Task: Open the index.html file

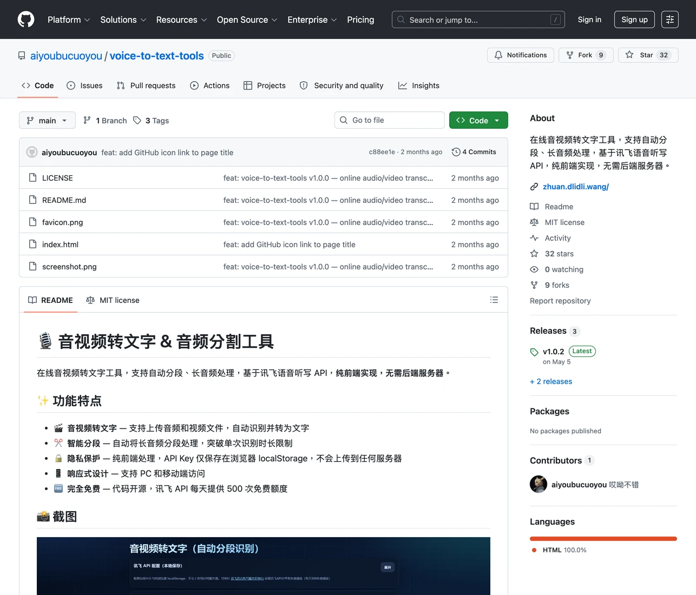Action: pos(60,244)
